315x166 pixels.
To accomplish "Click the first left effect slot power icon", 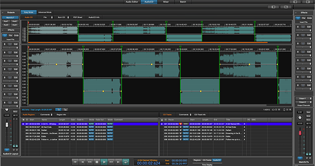I will [x=10, y=44].
